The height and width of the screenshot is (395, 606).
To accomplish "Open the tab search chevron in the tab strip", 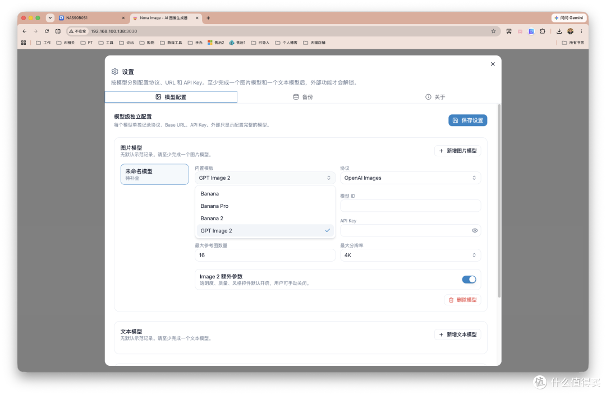I will click(50, 18).
